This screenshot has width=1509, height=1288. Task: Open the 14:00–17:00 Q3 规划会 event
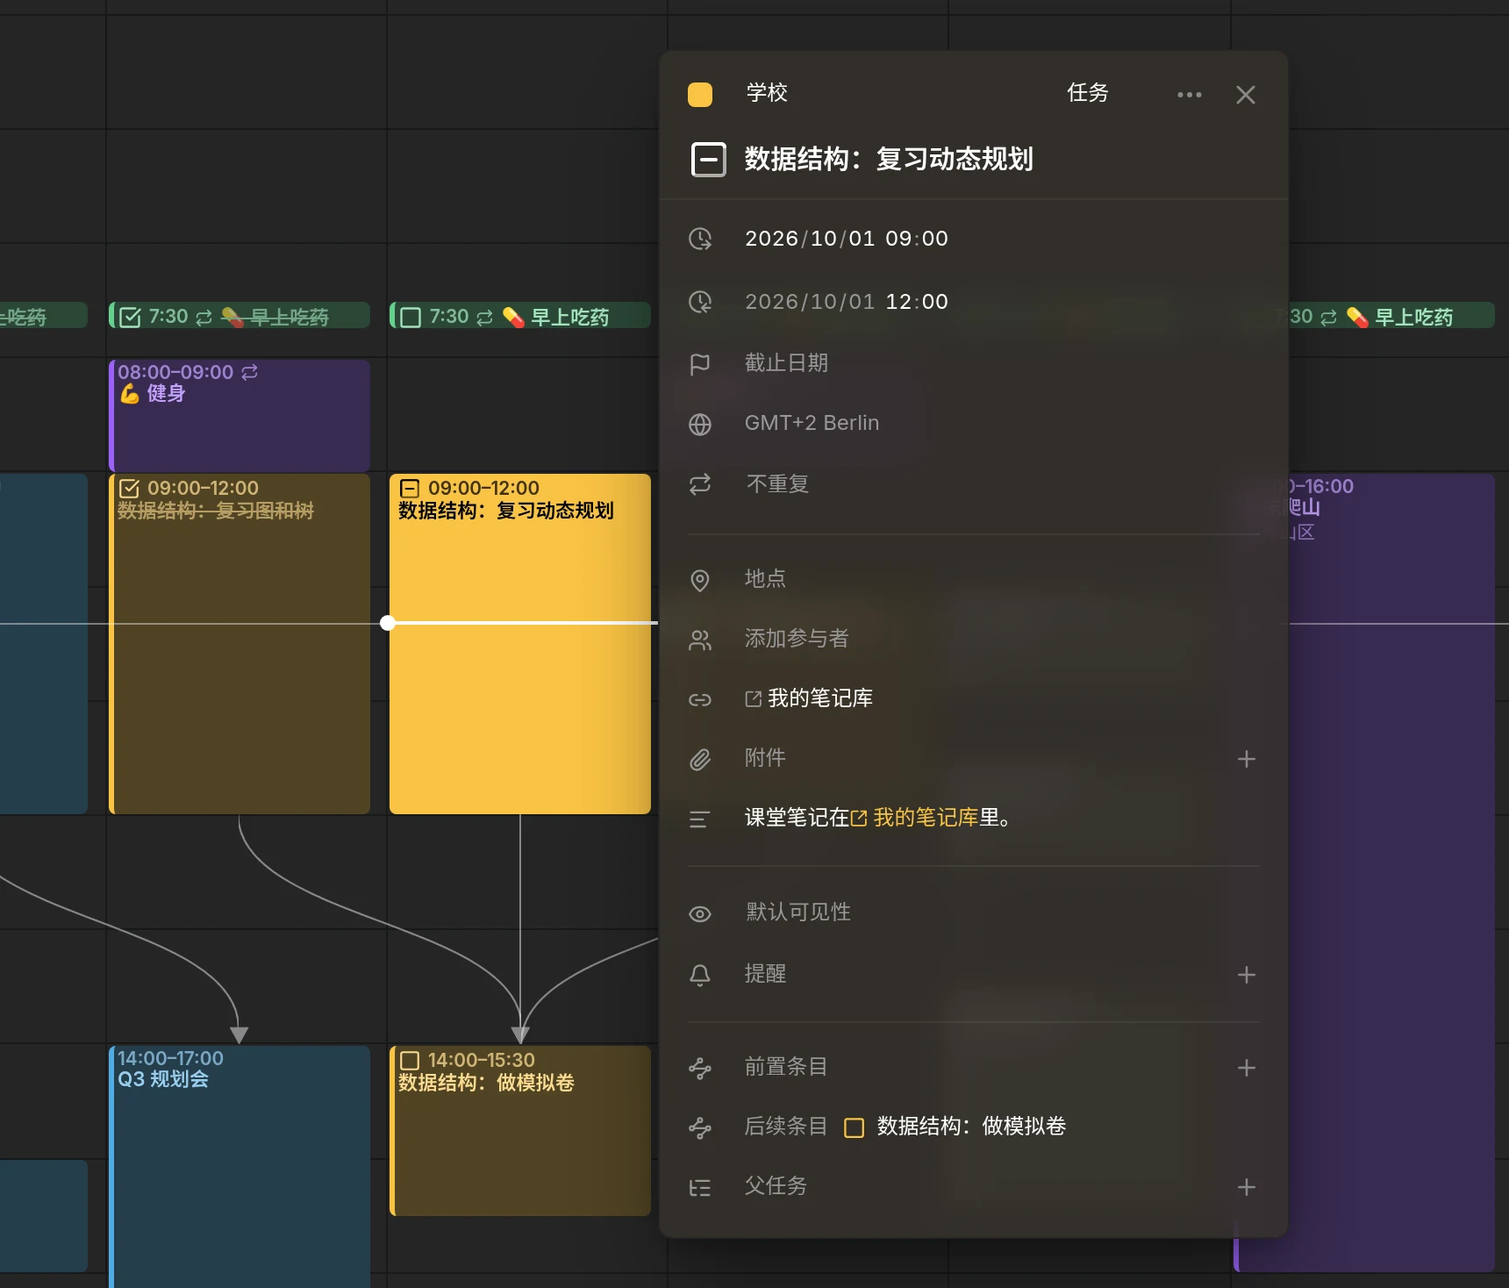(240, 1167)
